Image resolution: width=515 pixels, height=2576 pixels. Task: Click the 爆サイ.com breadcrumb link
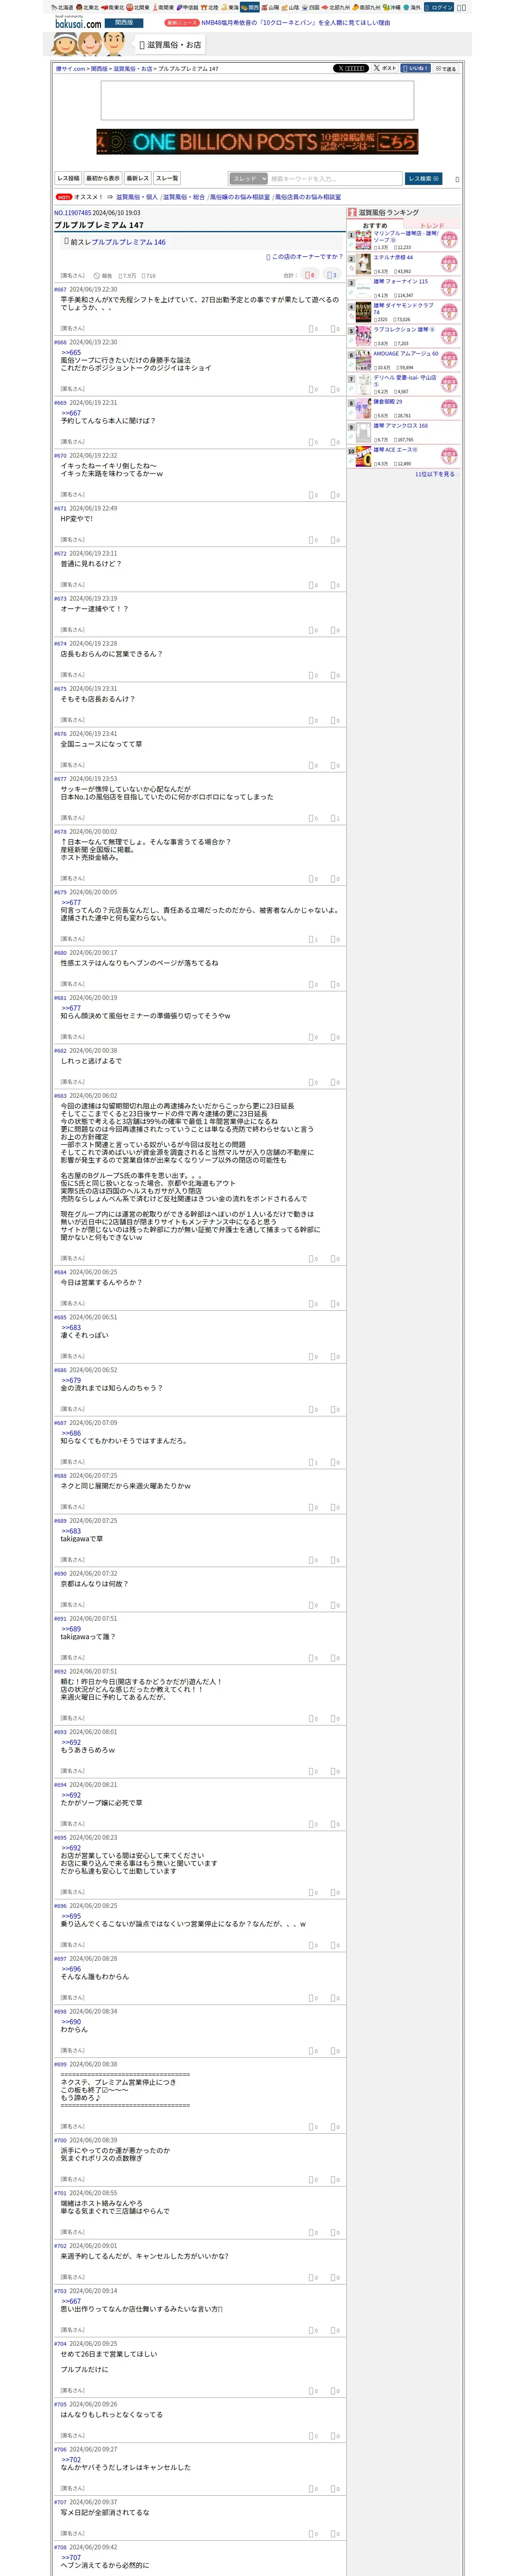tap(70, 69)
